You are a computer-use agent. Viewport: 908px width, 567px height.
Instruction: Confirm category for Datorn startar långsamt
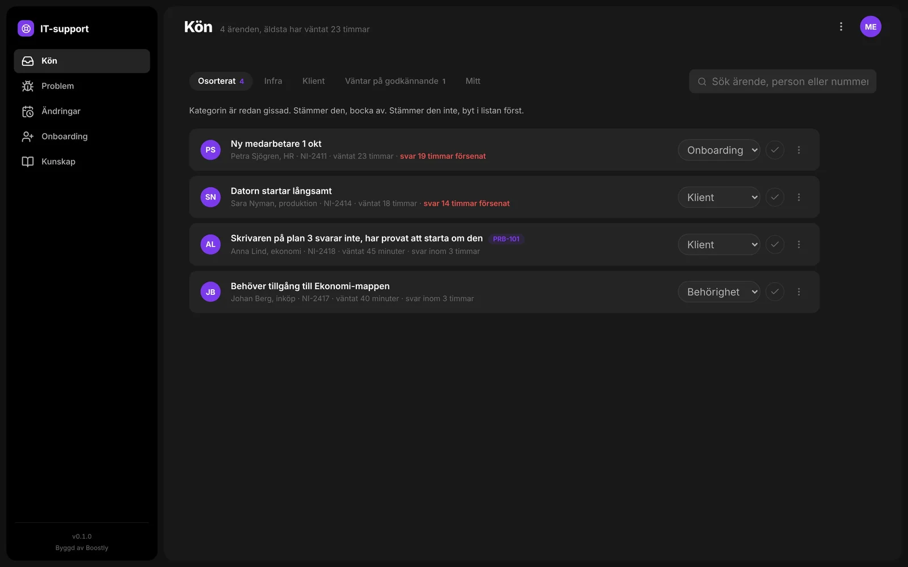[775, 197]
